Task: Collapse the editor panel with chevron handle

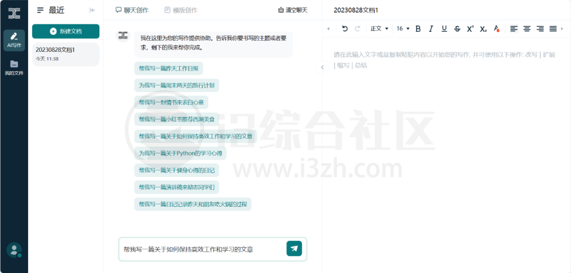Action: point(323,67)
